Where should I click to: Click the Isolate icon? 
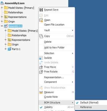(41, 58)
